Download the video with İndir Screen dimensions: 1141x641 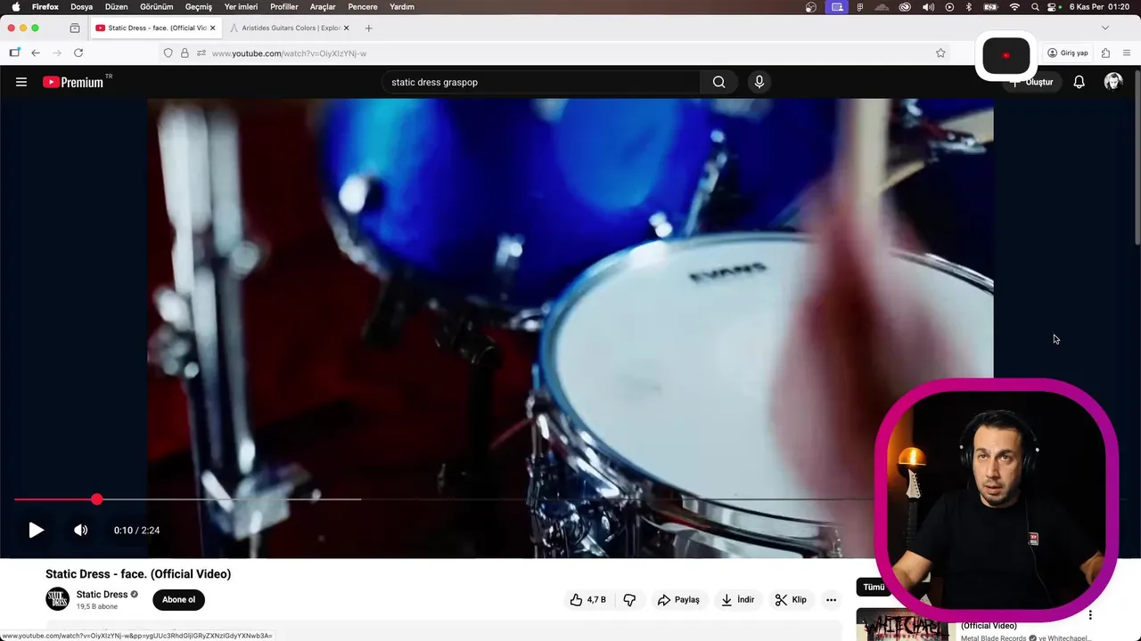pos(737,600)
